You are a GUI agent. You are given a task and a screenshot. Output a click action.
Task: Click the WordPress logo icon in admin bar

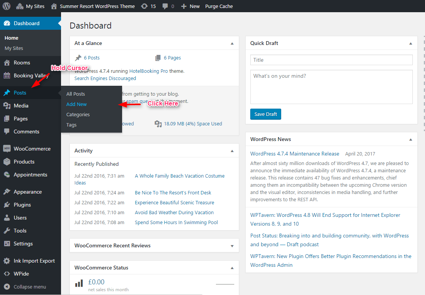[6, 6]
